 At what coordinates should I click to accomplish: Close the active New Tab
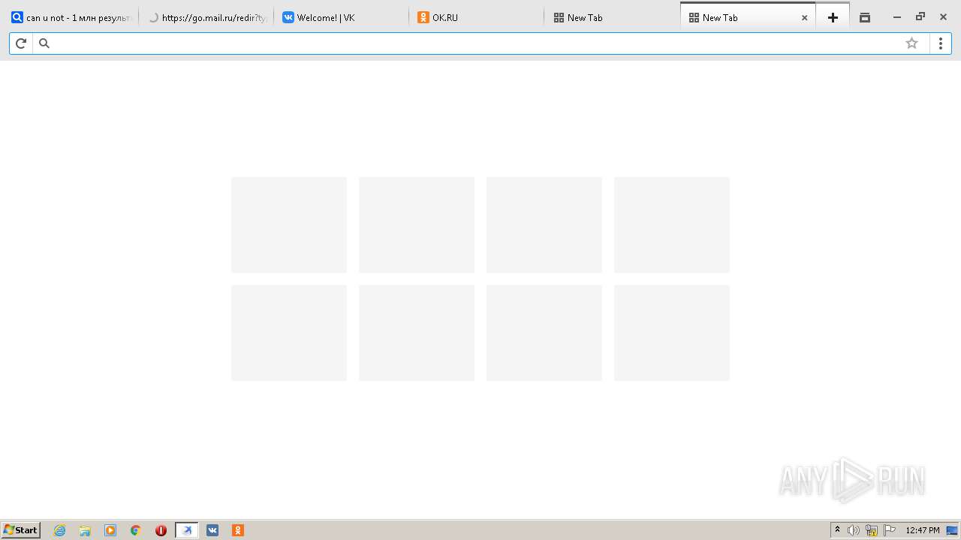(804, 18)
